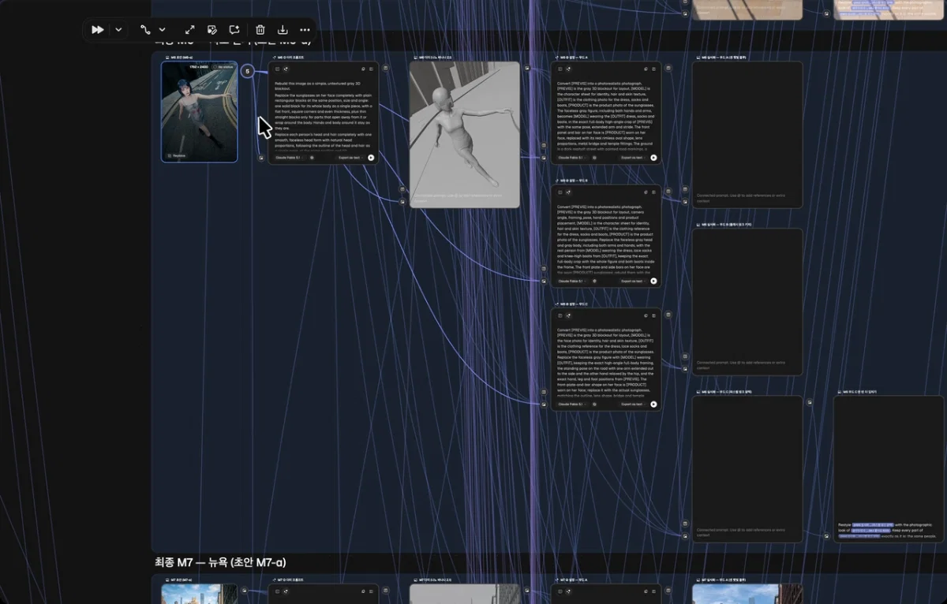The height and width of the screenshot is (604, 947).
Task: Click the sparkle icon on third Convert node
Action: [x=569, y=315]
